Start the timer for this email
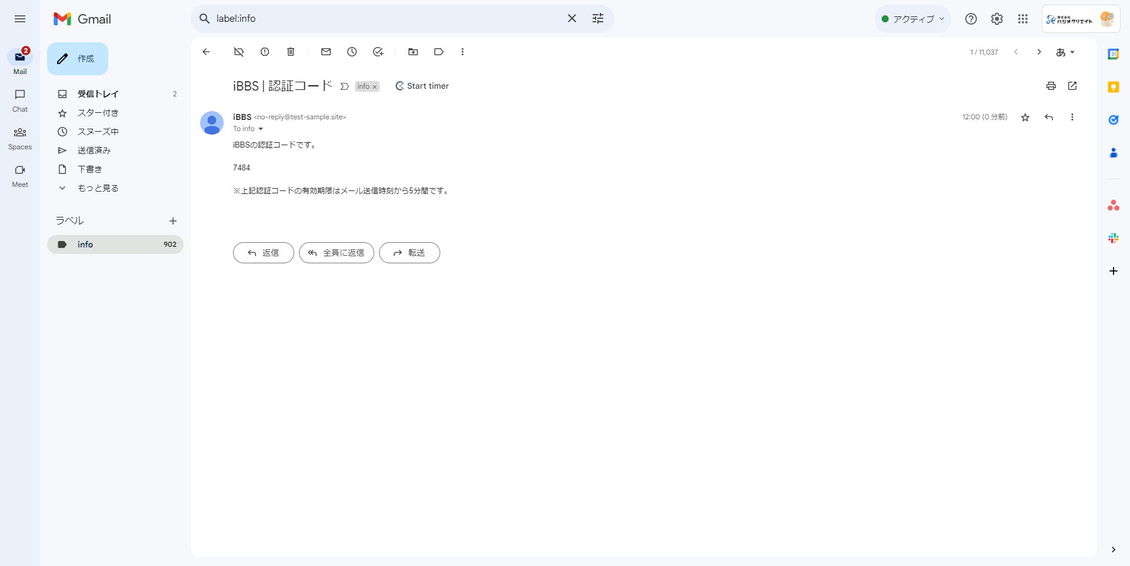1130x566 pixels. (422, 86)
